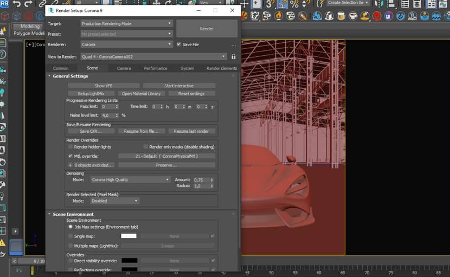The height and width of the screenshot is (277, 450).
Task: Toggle the Spinner Snap icon
Action: [306, 4]
